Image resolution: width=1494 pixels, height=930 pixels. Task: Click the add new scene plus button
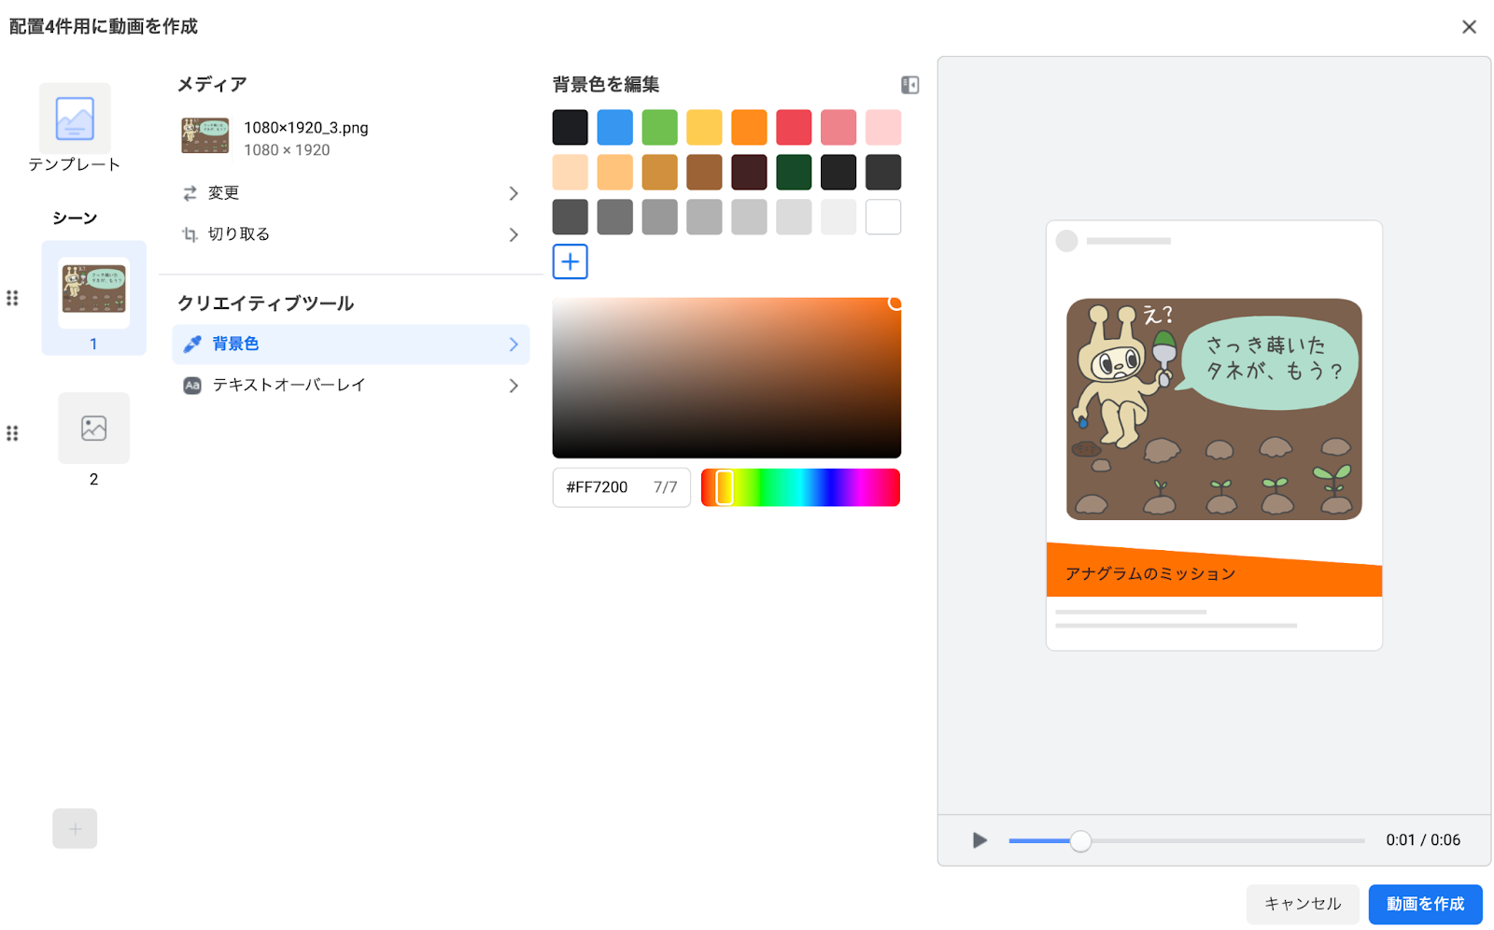tap(75, 828)
